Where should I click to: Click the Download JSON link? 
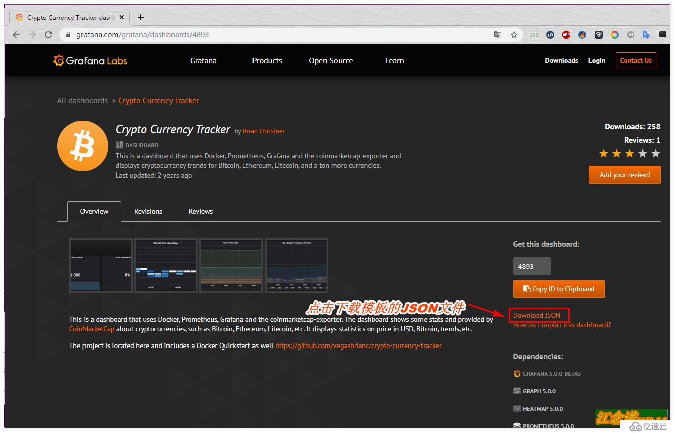[537, 315]
